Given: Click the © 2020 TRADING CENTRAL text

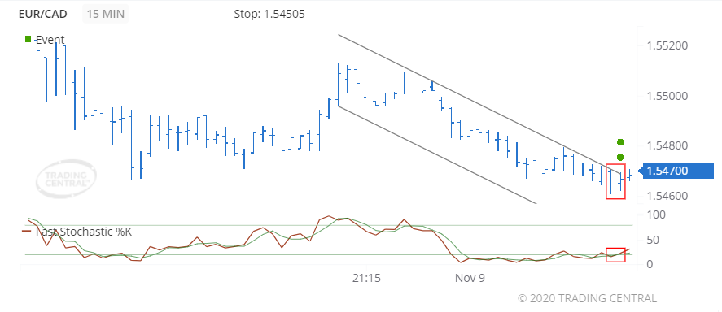Looking at the screenshot, I should coord(587,298).
